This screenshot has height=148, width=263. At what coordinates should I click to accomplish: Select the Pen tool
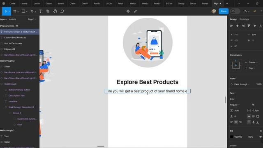point(32,11)
